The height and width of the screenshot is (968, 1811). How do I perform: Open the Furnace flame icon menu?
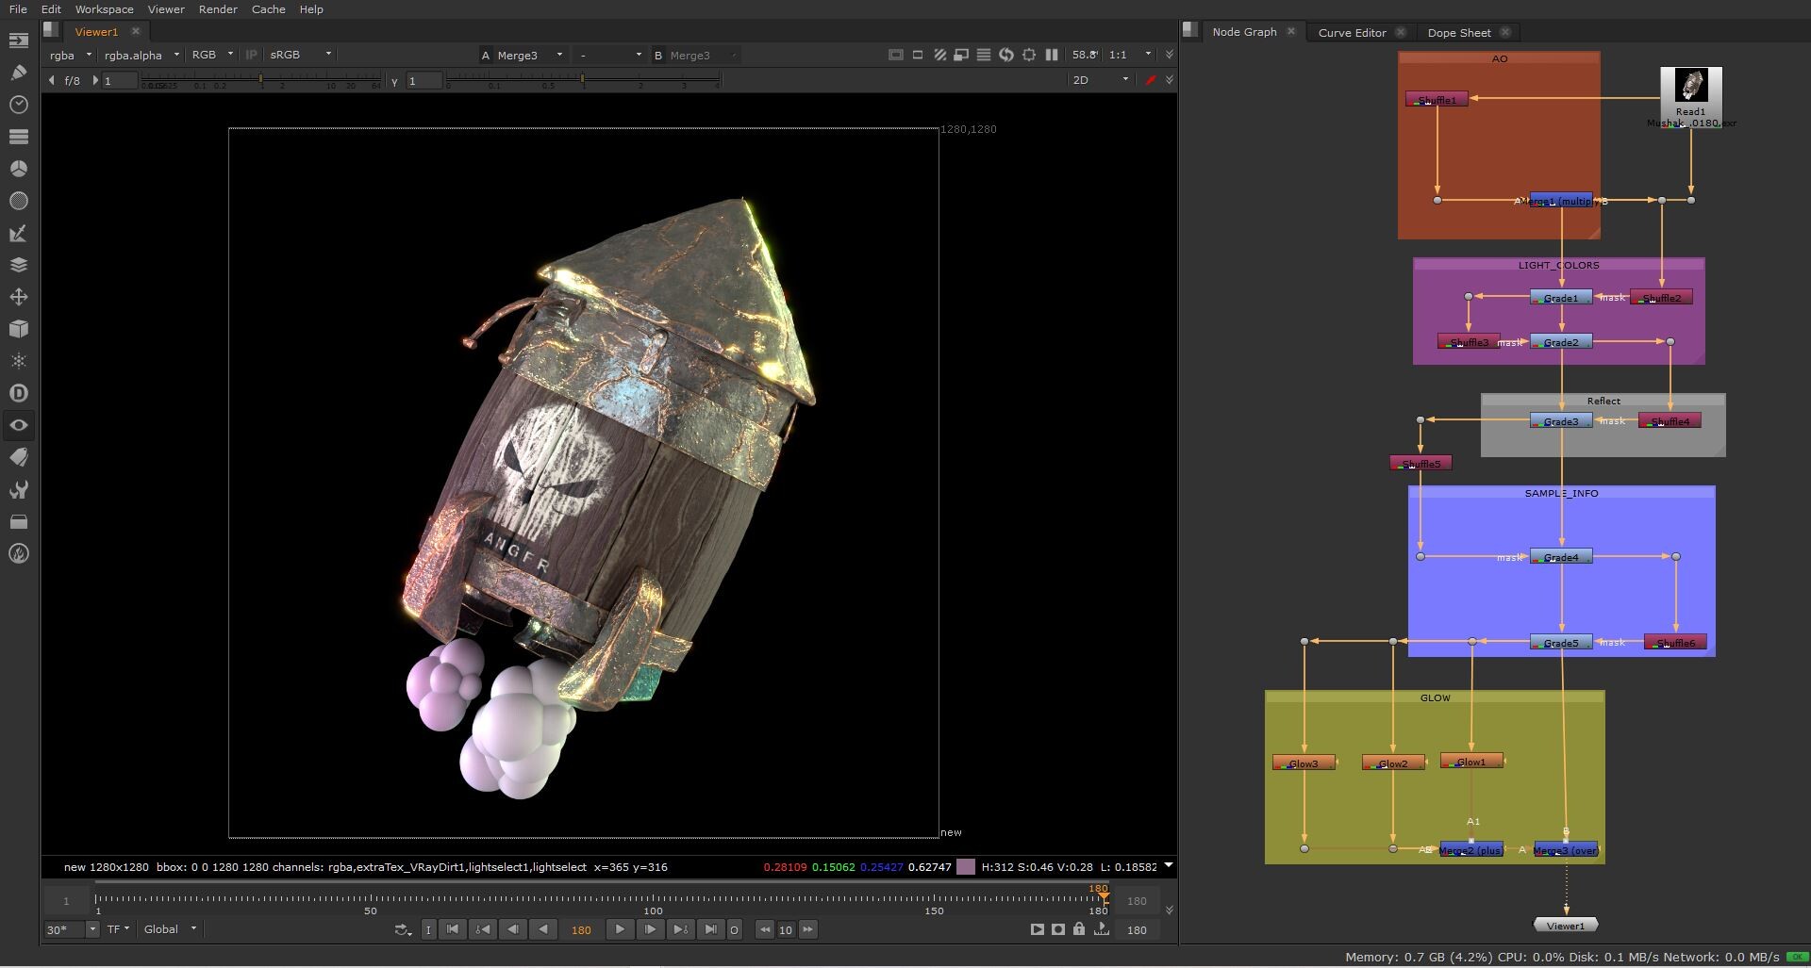[18, 553]
